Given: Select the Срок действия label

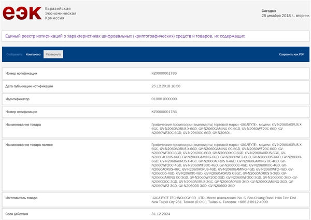Looking at the screenshot, I should click(x=17, y=214).
